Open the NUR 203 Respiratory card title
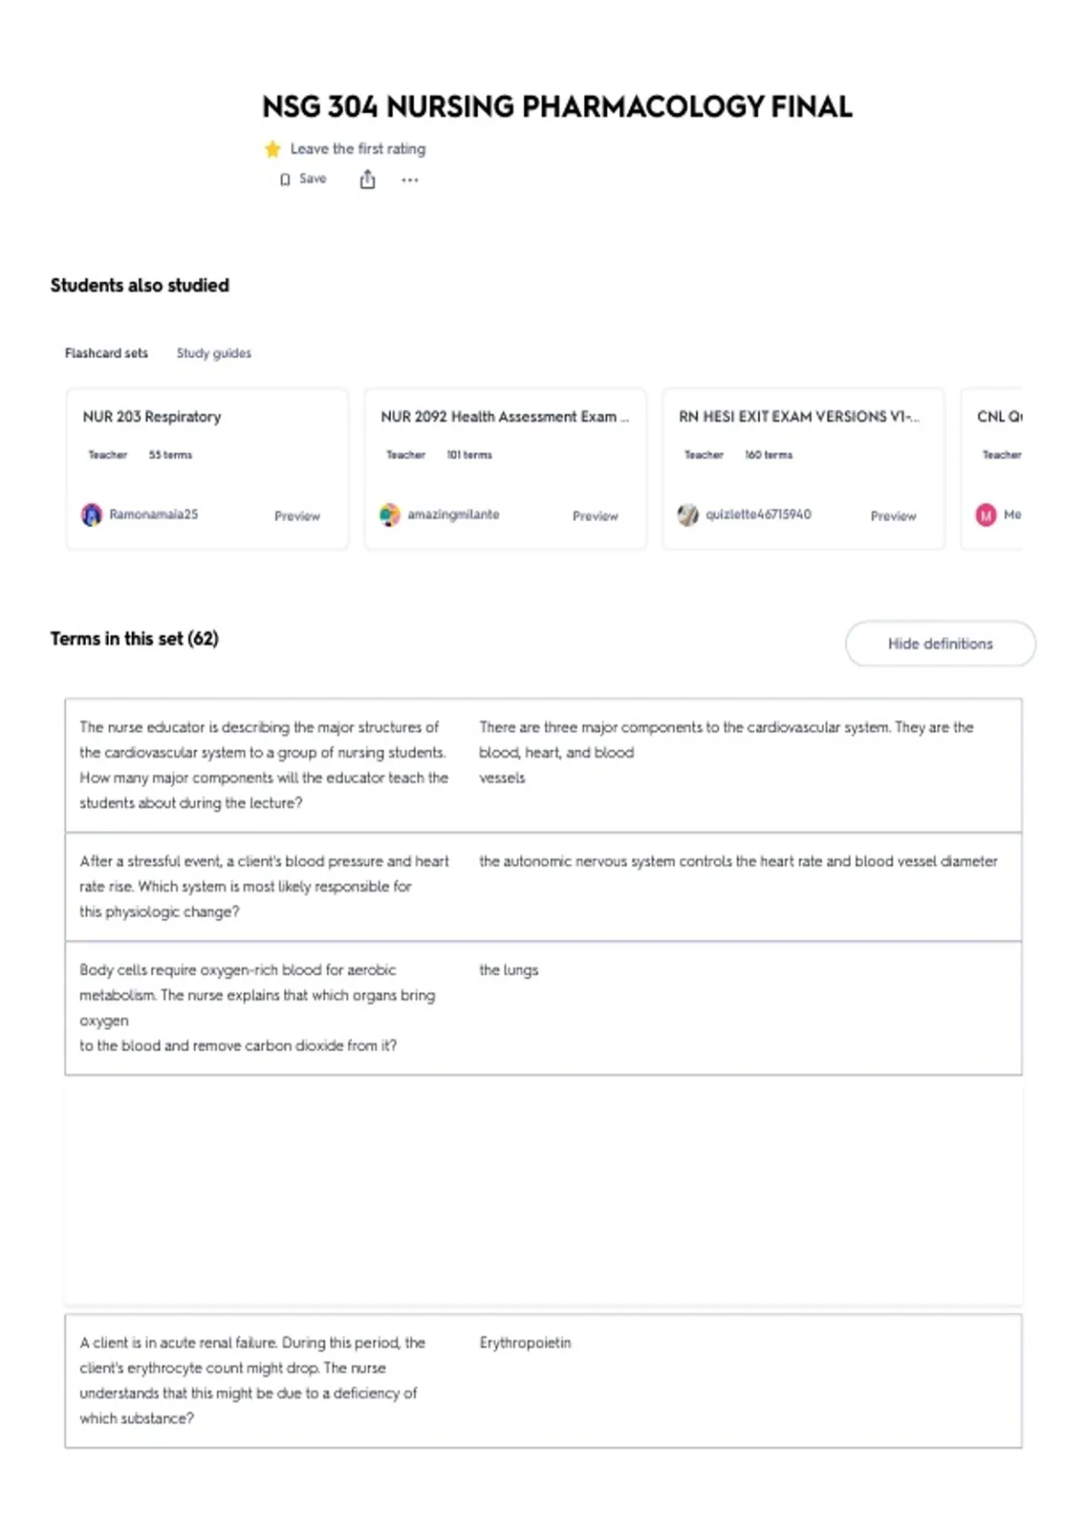1086x1538 pixels. click(152, 417)
